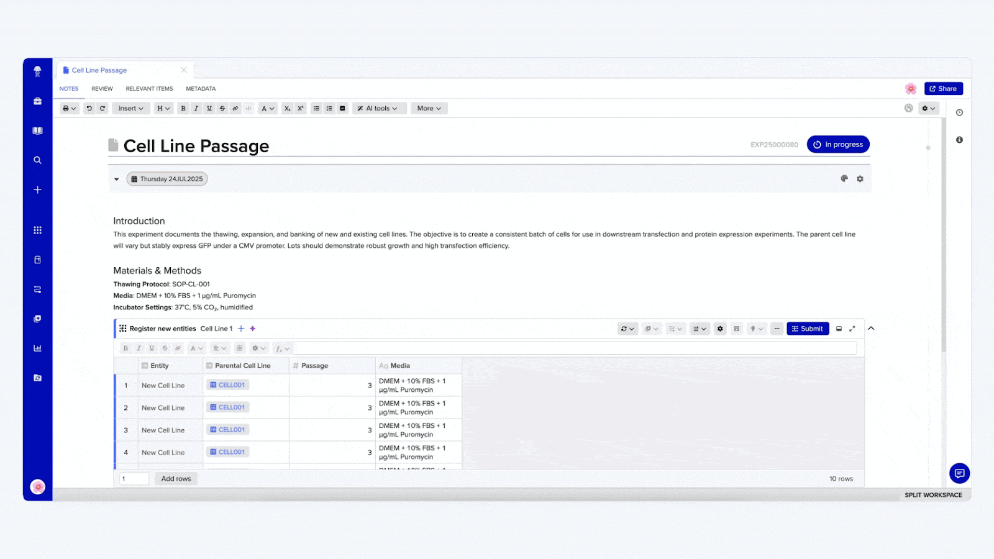Insert a numbered list
994x559 pixels.
pyautogui.click(x=329, y=108)
